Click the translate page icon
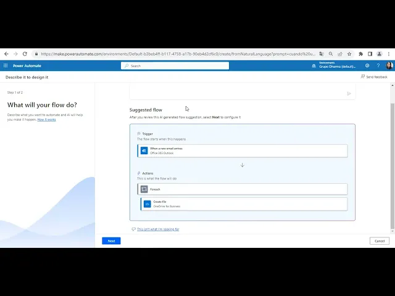Screen dimensions: 395x296 [x=322, y=54]
